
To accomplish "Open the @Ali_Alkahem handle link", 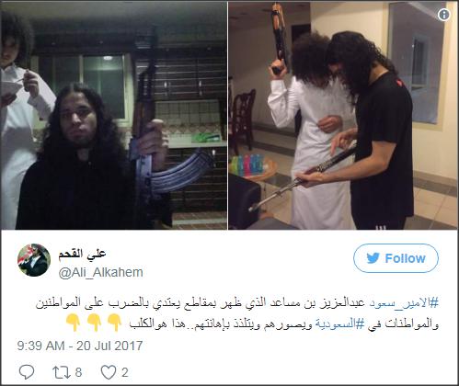I will pyautogui.click(x=101, y=272).
